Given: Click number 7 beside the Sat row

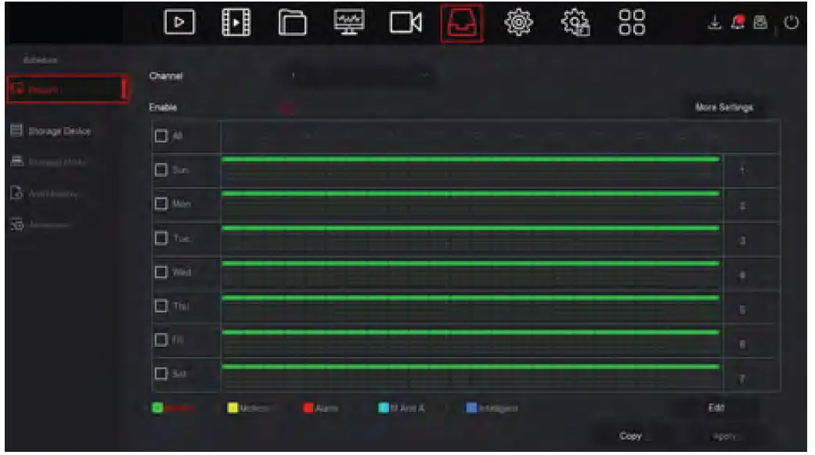Looking at the screenshot, I should click(x=742, y=379).
